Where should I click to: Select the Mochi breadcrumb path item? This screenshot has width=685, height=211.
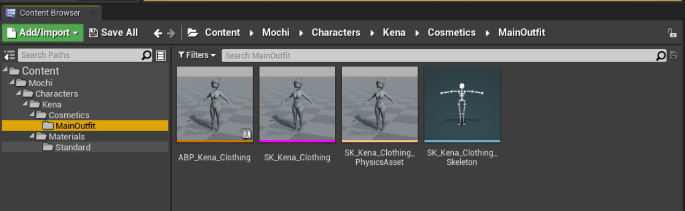[x=276, y=33]
